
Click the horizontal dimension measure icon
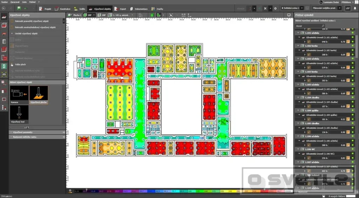(x=183, y=15)
